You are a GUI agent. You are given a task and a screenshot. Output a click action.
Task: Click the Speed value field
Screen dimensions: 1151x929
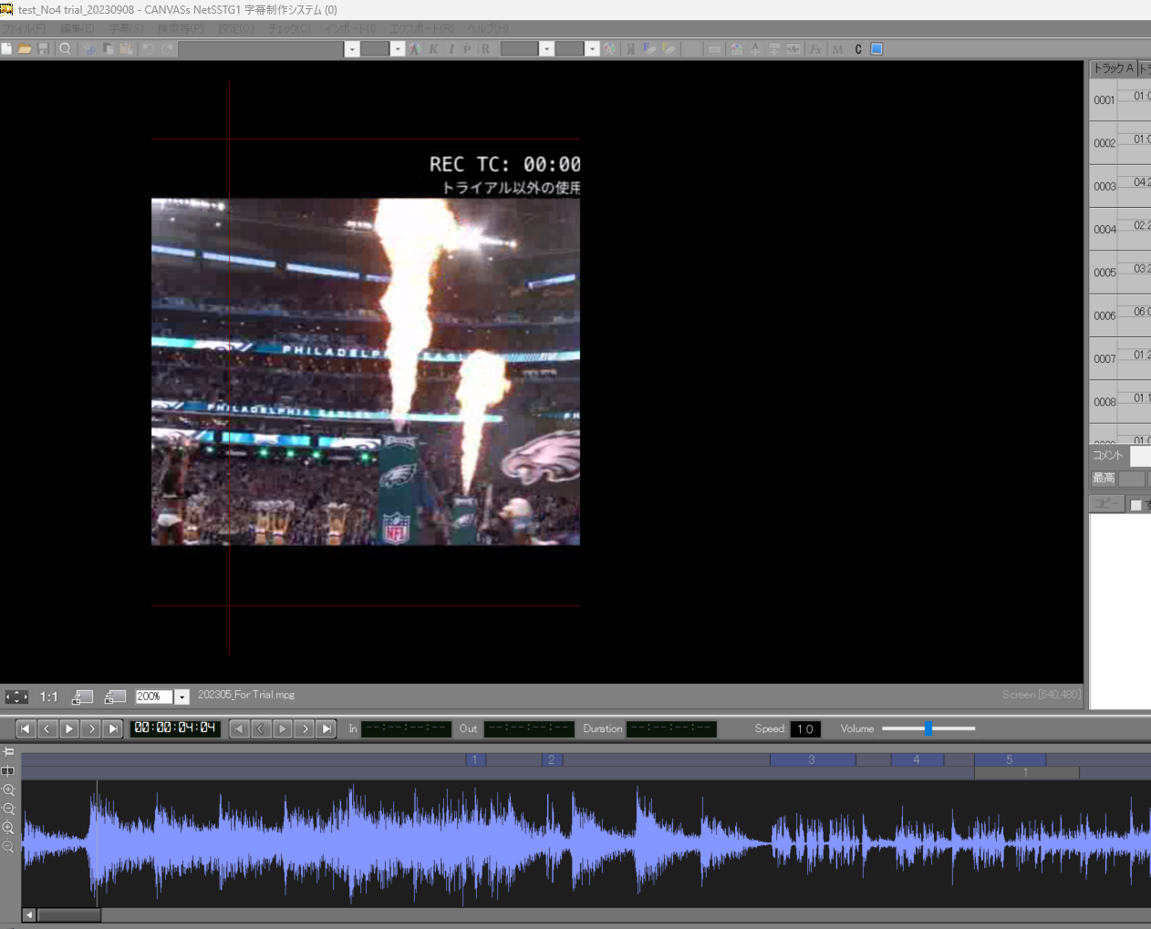click(805, 729)
